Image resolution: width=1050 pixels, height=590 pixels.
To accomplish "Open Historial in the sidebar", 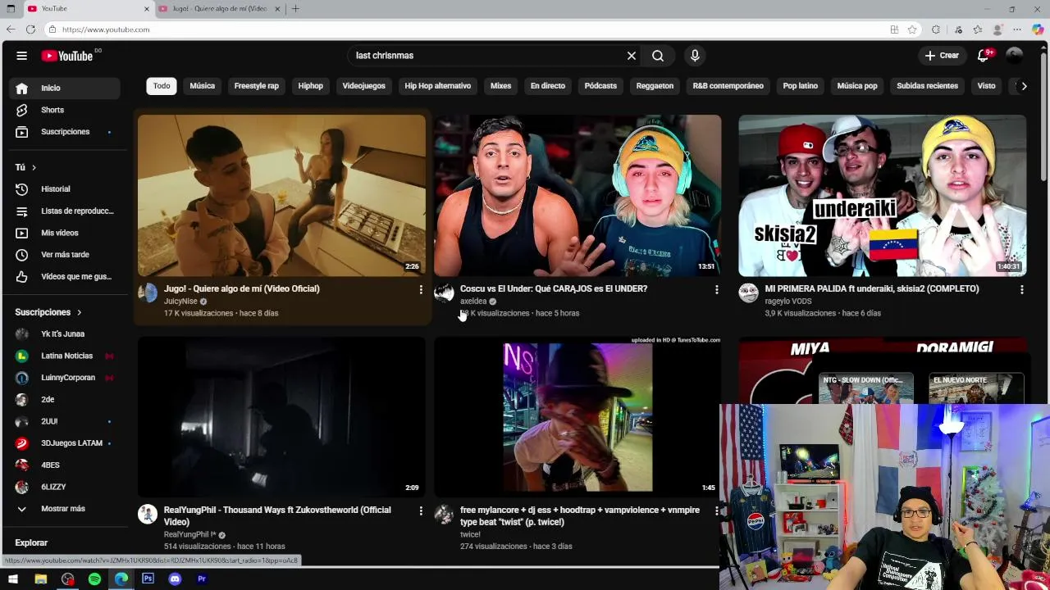I will [x=66, y=189].
